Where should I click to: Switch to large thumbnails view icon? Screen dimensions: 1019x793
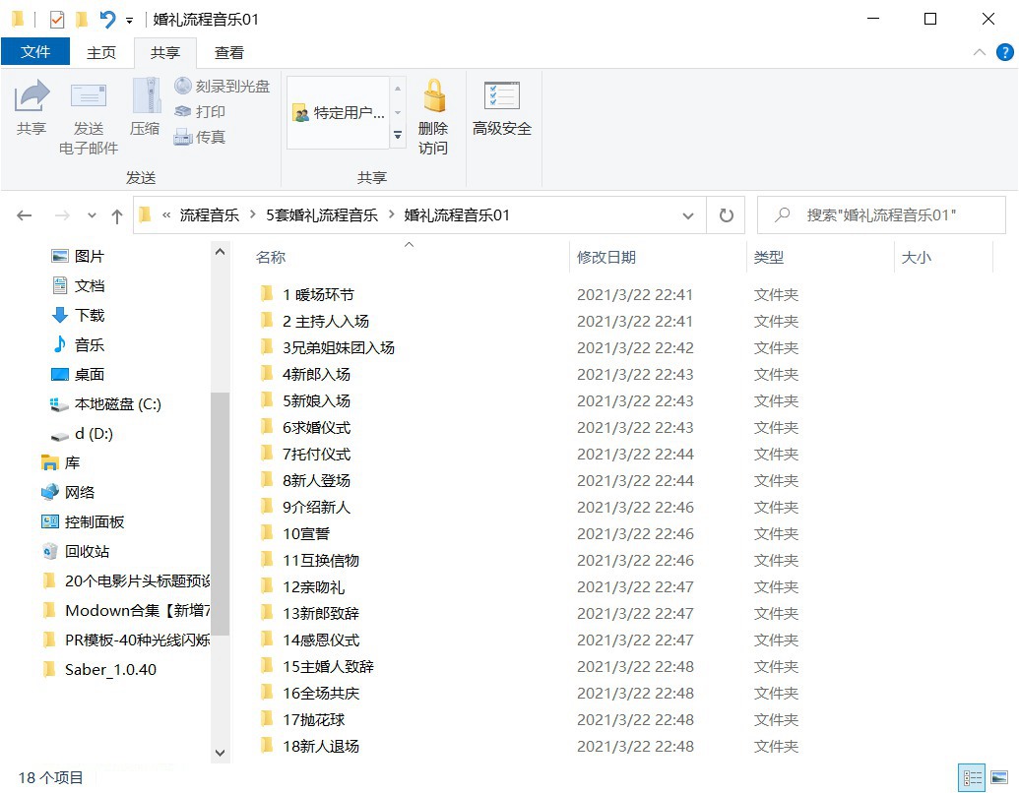(999, 778)
